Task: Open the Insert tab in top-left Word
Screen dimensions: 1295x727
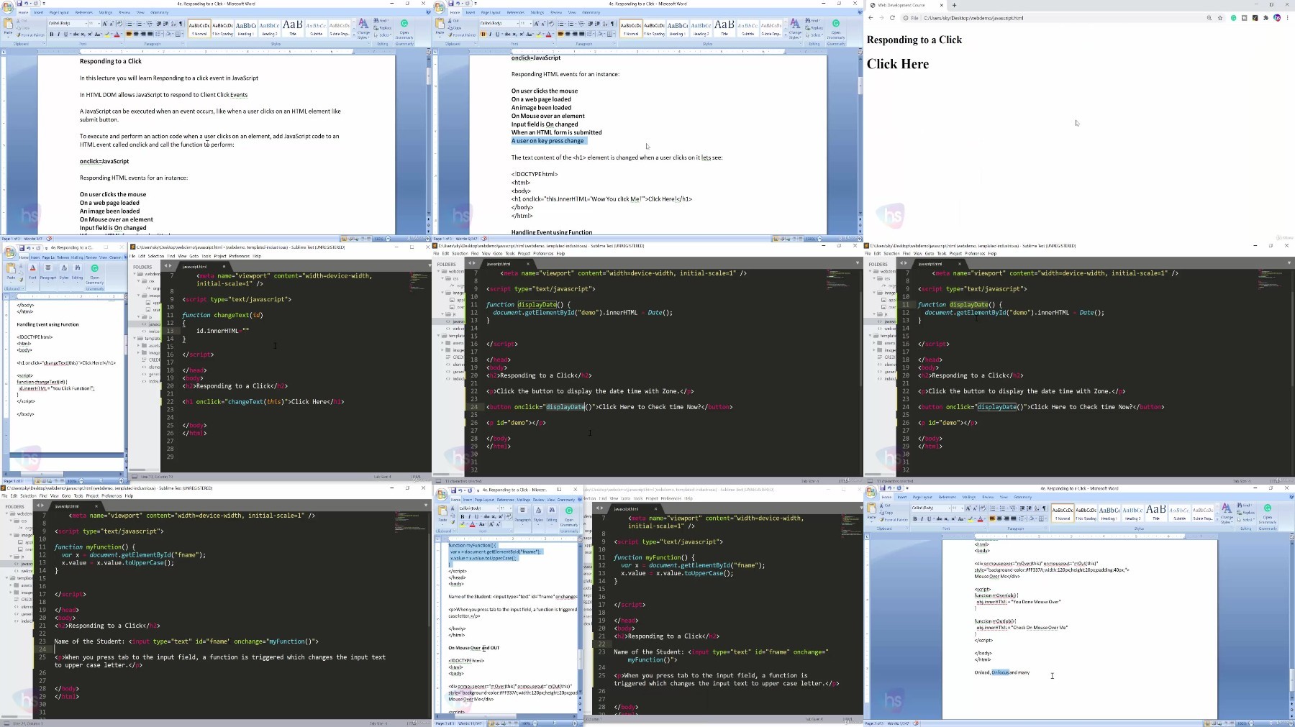Action: pyautogui.click(x=39, y=12)
